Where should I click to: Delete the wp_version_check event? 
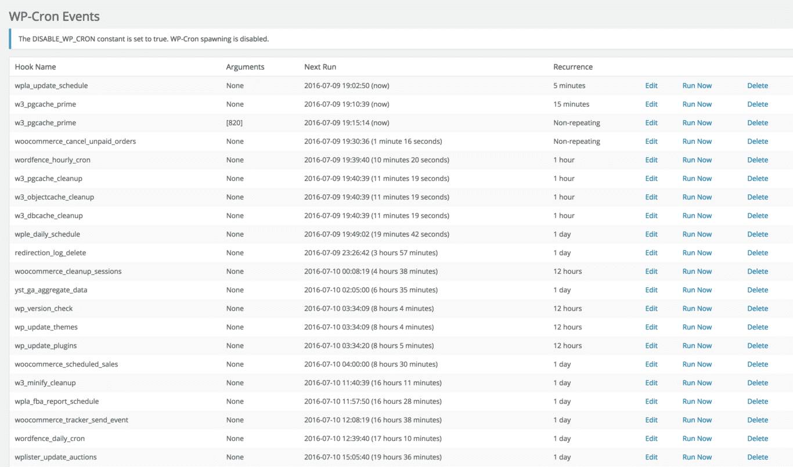tap(757, 309)
